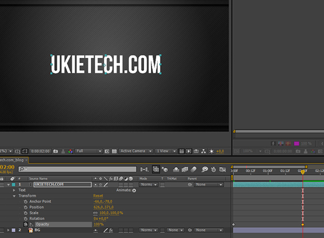Adjust the +0,0 exposure value

point(220,152)
